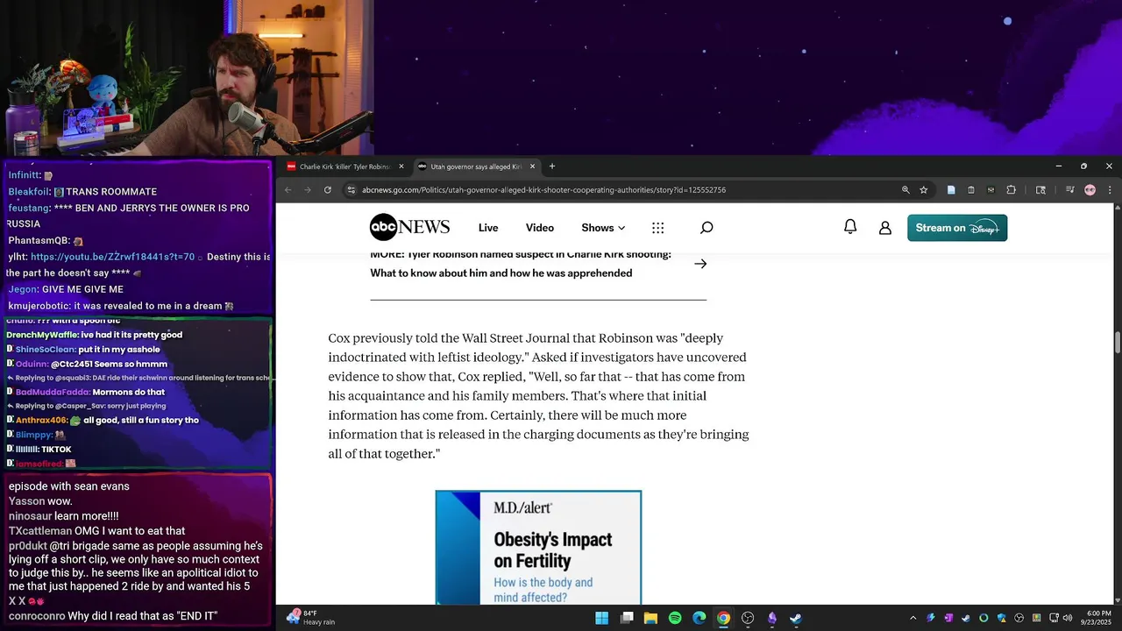The height and width of the screenshot is (631, 1122).
Task: Click chat username PhantasmQB
Action: [x=38, y=241]
